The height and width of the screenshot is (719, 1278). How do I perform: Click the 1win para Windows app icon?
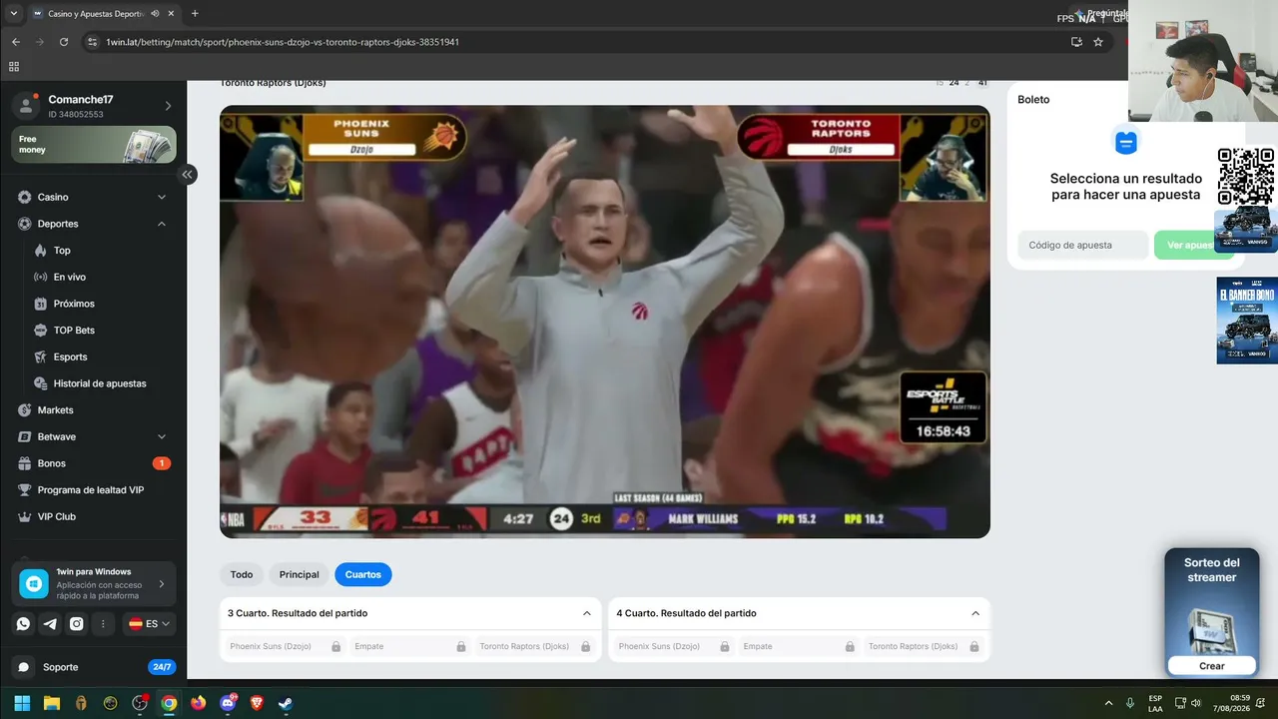click(x=34, y=583)
